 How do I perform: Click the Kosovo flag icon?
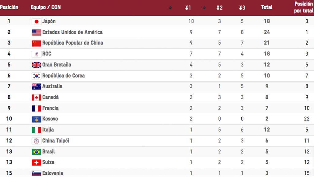(x=36, y=119)
